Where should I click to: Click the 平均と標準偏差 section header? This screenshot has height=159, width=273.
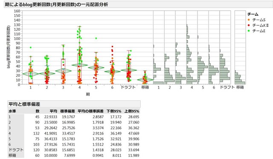[x=74, y=104]
